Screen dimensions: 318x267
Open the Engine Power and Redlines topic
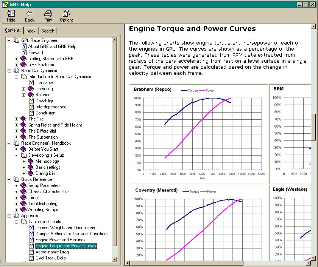(x=60, y=240)
